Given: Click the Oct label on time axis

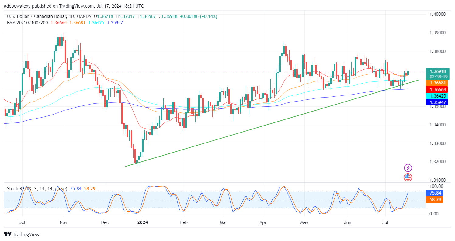Looking at the screenshot, I should (22, 222).
